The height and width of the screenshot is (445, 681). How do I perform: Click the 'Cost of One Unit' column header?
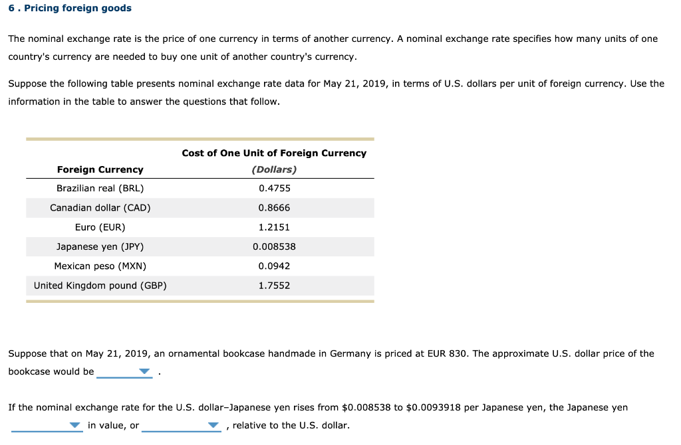274,153
